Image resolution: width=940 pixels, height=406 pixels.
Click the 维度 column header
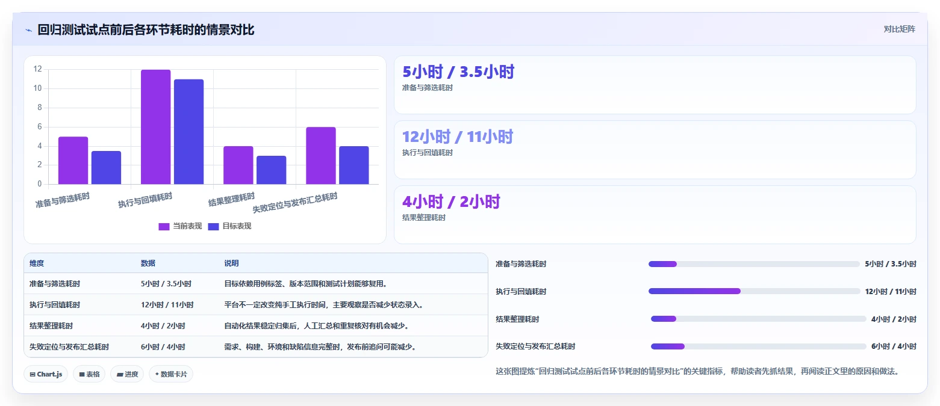(37, 263)
